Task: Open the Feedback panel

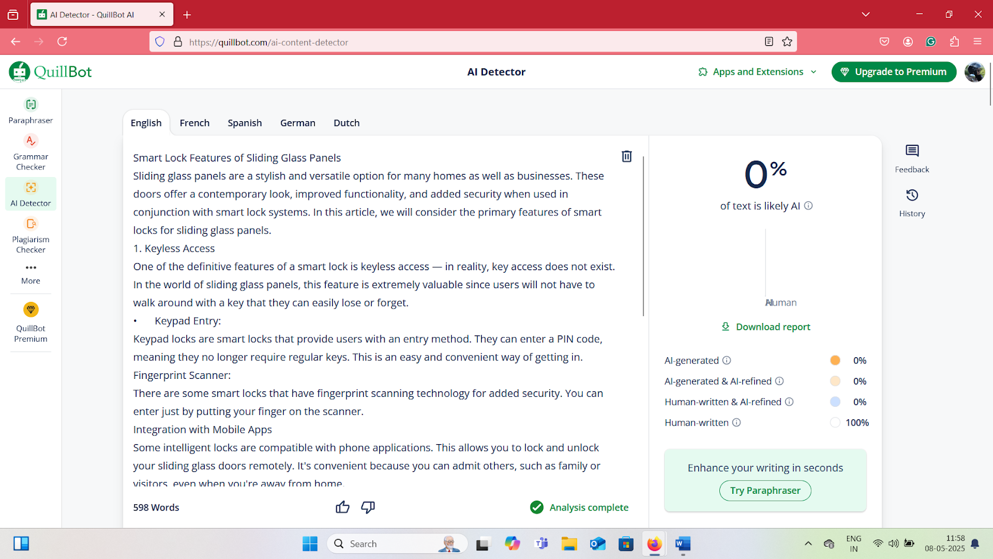Action: (912, 158)
